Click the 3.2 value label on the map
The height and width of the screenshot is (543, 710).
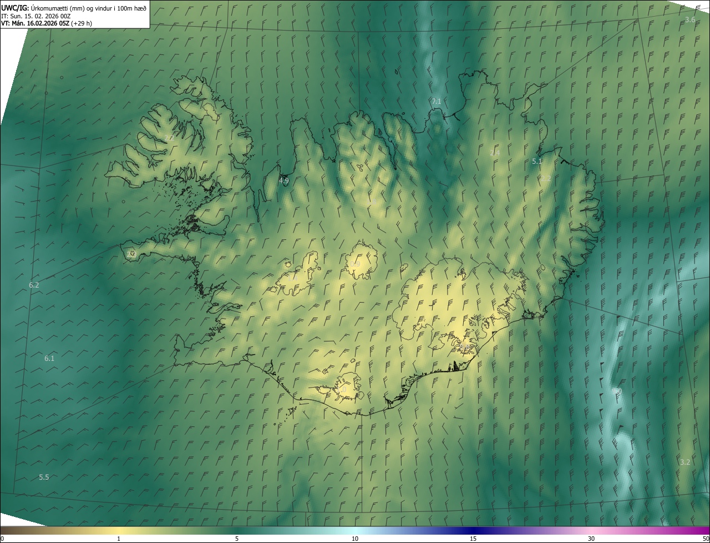(685, 462)
